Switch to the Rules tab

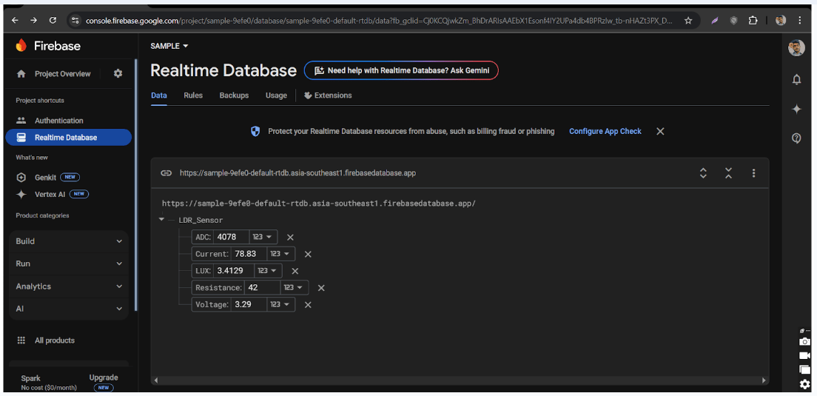[193, 95]
